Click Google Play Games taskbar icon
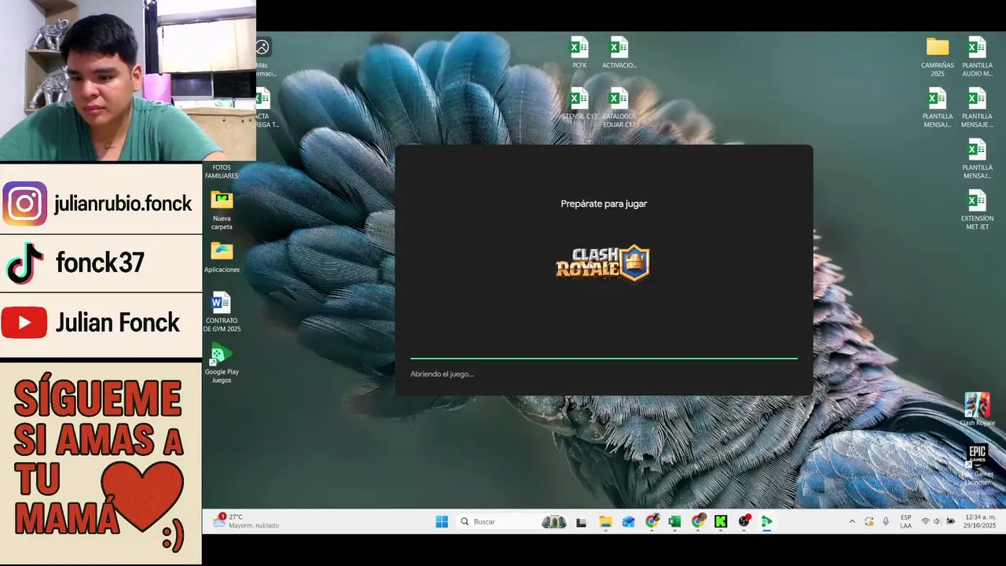 [767, 521]
